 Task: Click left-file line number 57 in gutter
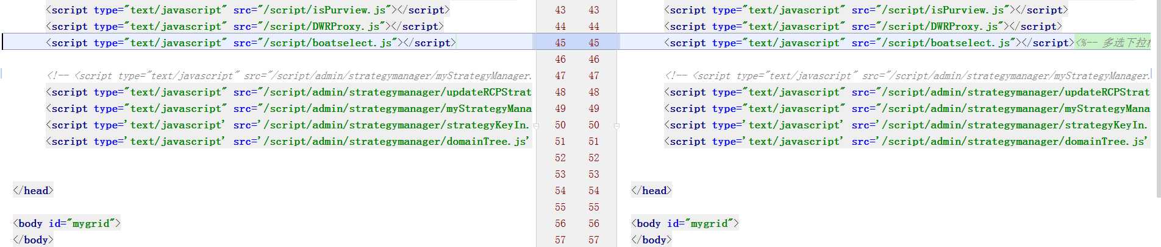tap(560, 240)
